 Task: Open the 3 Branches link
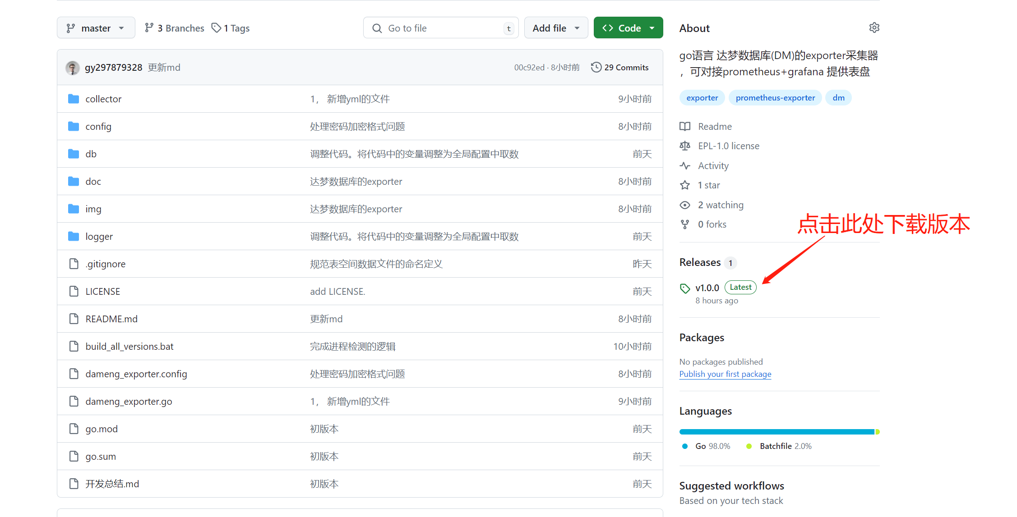(x=175, y=28)
